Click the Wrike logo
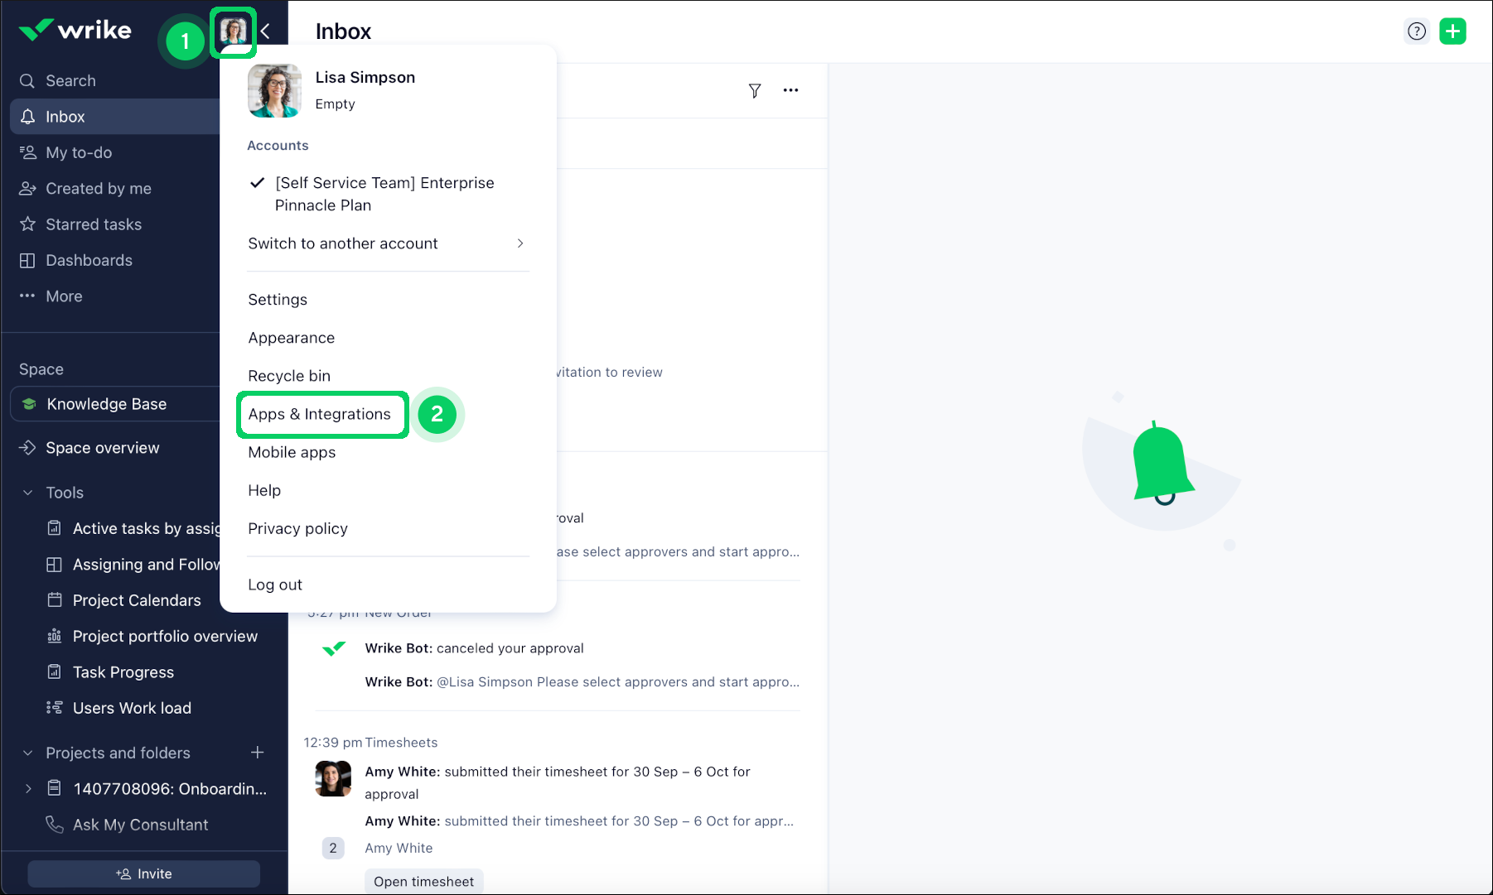 pos(75,30)
